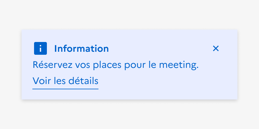Click empty space between Information and X
259x129 pixels.
(x=160, y=48)
